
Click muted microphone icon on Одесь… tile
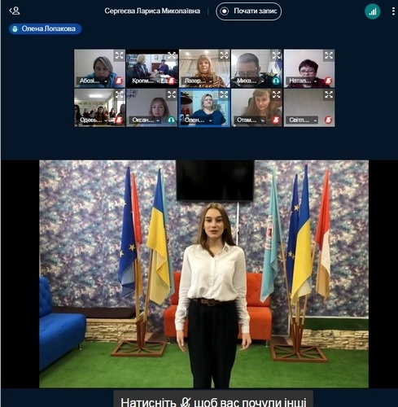point(119,120)
